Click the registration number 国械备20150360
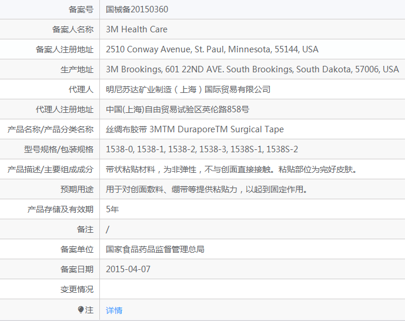The image size is (405, 321). point(137,9)
